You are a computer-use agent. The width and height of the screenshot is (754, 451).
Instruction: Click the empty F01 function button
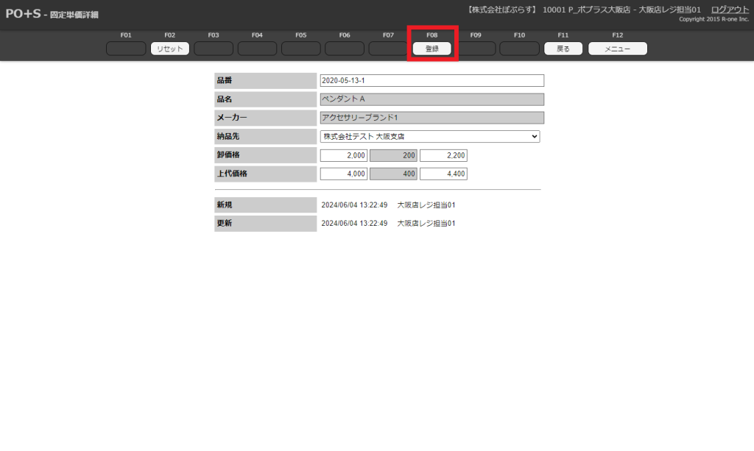[126, 49]
